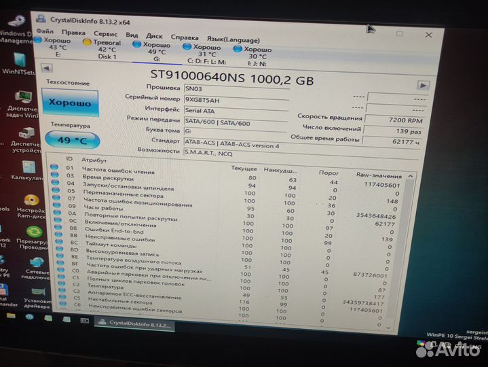Click status circle icon for attribute 0C
This screenshot has height=367, width=488.
click(x=58, y=220)
